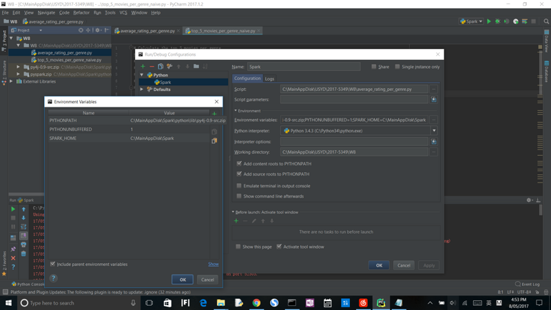Toggle Share checkbox
Screen dimensions: 551x310
[374, 66]
